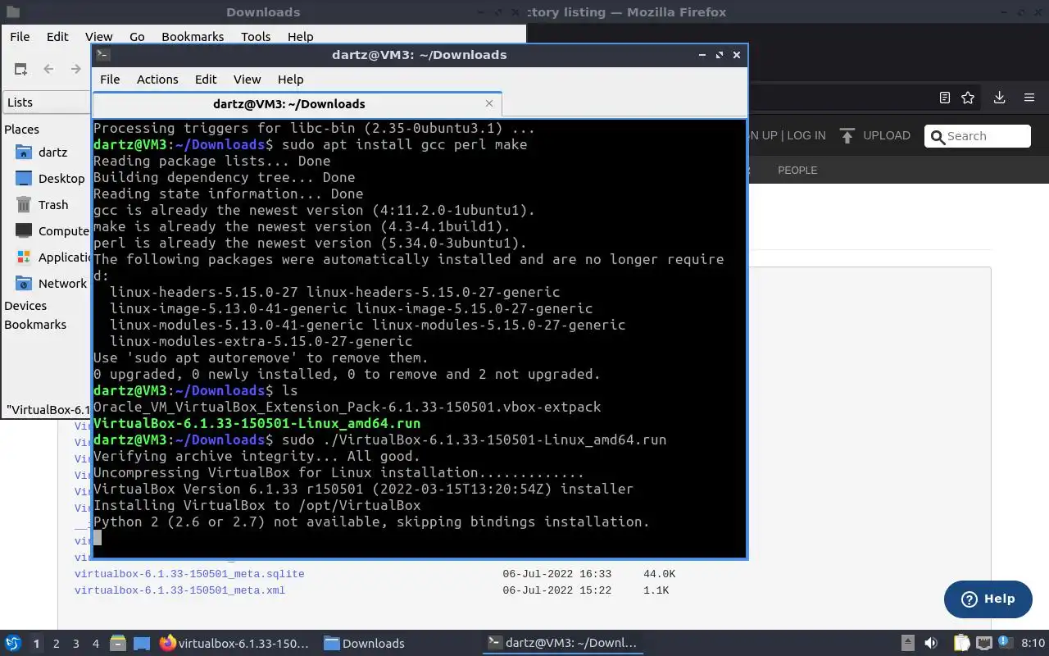Open the file manager Help menu
Viewport: 1049px width, 656px height.
301,37
